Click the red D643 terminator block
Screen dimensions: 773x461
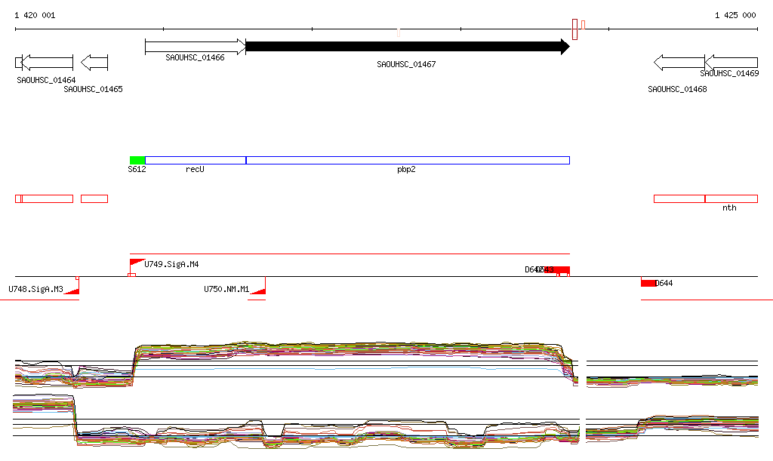pos(562,269)
